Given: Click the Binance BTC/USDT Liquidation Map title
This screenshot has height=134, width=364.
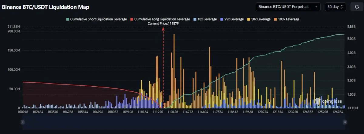Looking at the screenshot, I should tap(45, 7).
